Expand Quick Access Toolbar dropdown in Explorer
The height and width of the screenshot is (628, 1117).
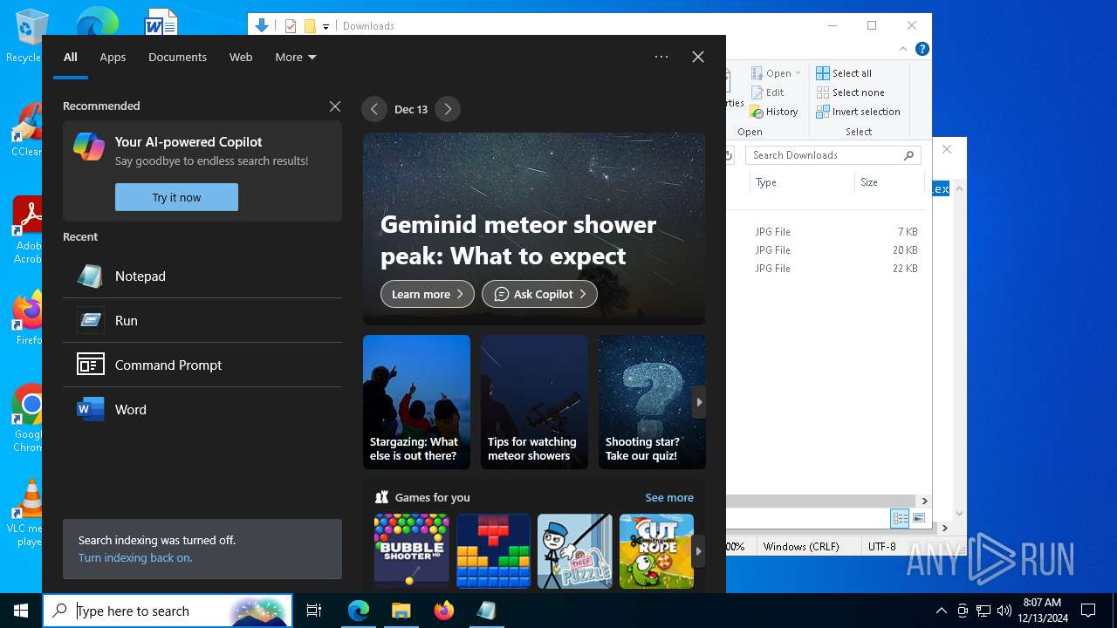(x=326, y=26)
